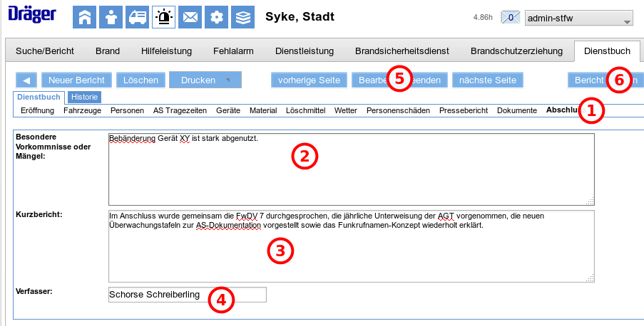The width and height of the screenshot is (644, 326).
Task: Expand the admin-stfw user dropdown
Action: (x=578, y=19)
